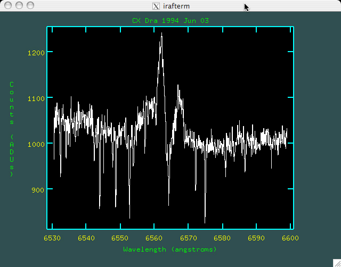Click the 6560 x-axis tick label
Screen dimensions: 341x267
pyautogui.click(x=154, y=238)
